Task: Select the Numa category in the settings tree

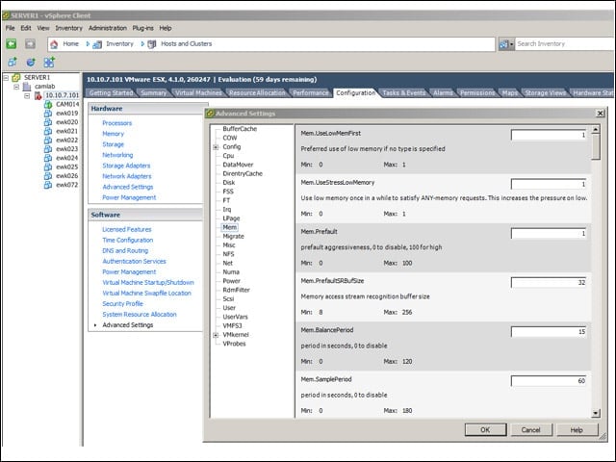Action: (x=231, y=271)
